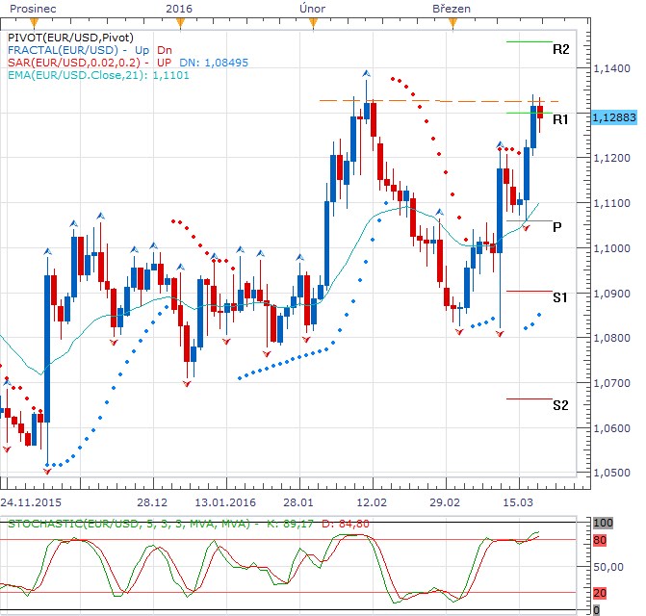Click the R2 pivot resistance label

tap(560, 49)
